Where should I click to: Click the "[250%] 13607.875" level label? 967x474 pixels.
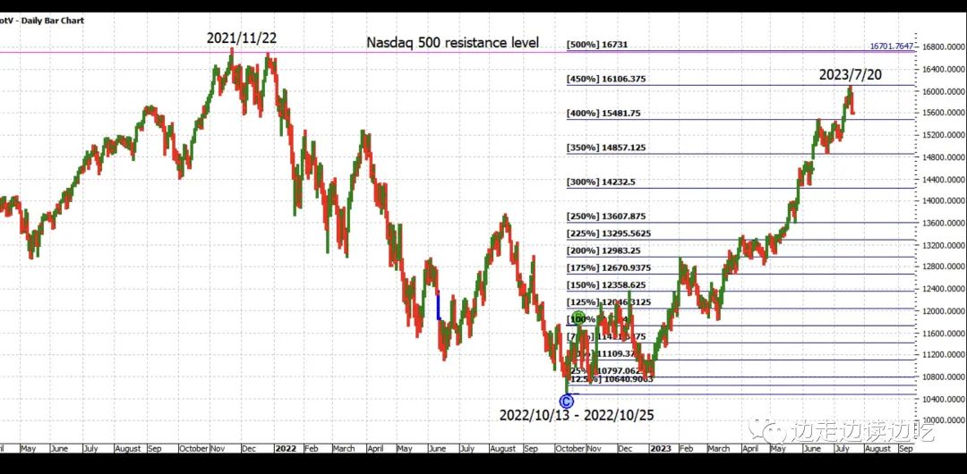tap(606, 216)
